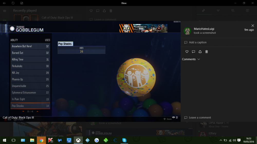Launch Google Chrome from the taskbar
This screenshot has height=144, width=257.
coord(41,140)
